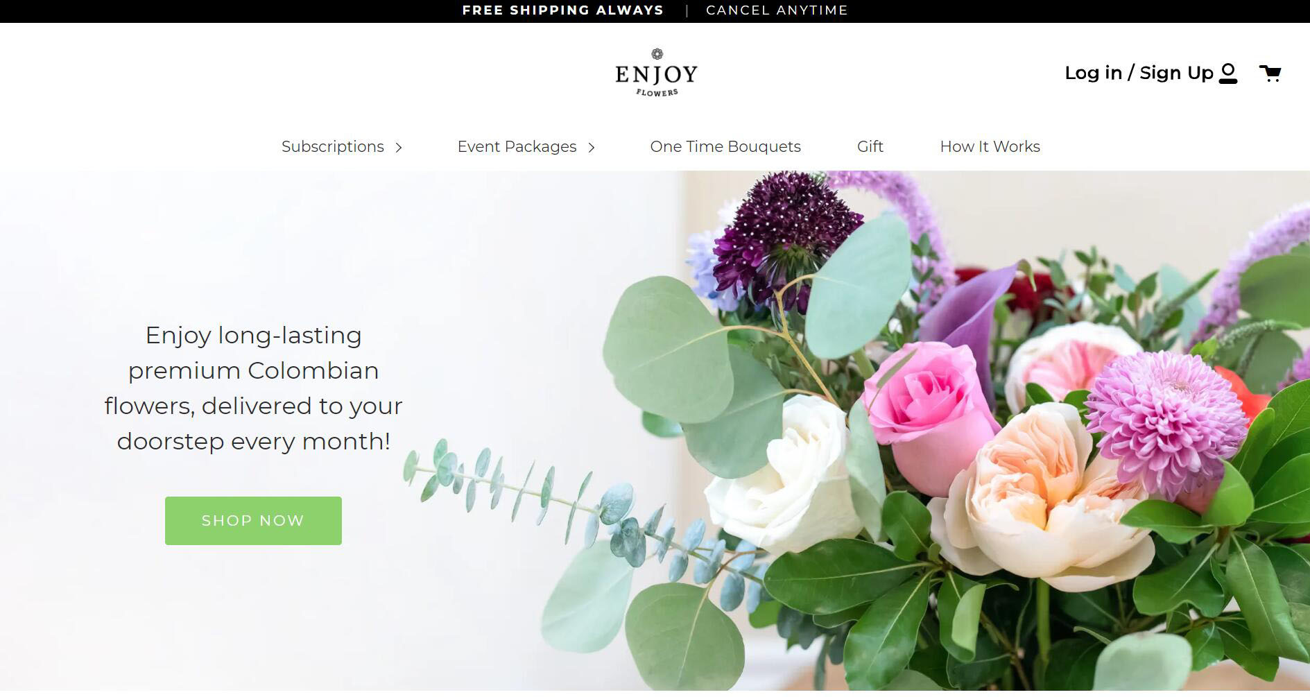Click the CANCEL ANYTIME banner text
This screenshot has height=697, width=1310.
point(777,10)
